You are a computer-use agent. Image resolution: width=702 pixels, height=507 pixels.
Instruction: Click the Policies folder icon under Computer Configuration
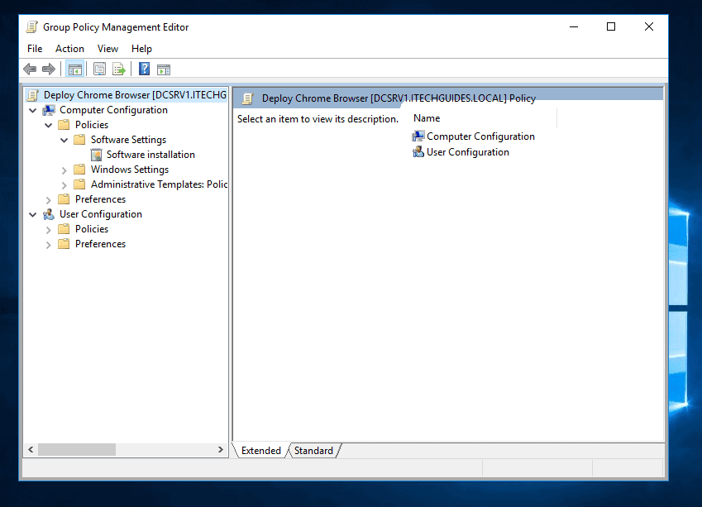coord(64,125)
